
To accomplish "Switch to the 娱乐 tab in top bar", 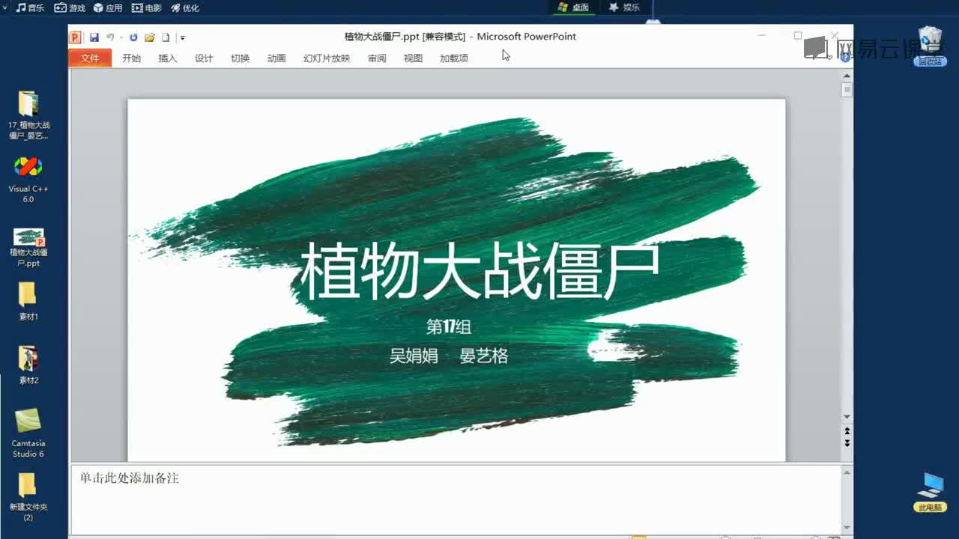I will (625, 7).
